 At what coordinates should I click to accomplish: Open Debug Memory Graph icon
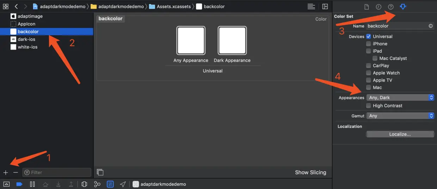97,184
